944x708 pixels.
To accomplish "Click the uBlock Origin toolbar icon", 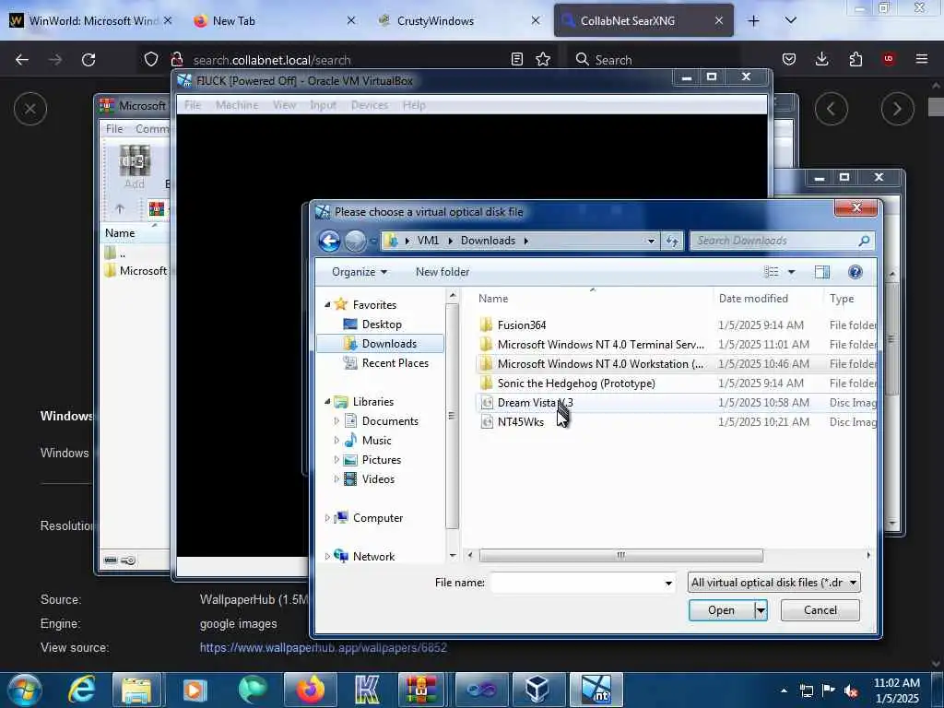I will pyautogui.click(x=889, y=59).
